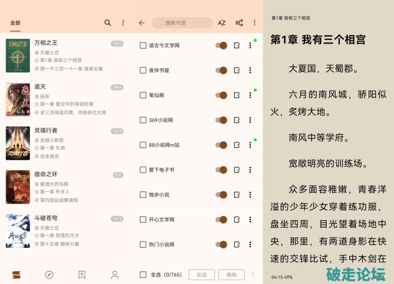Open more options for 爱下电子书
This screenshot has width=394, height=284.
(250, 170)
